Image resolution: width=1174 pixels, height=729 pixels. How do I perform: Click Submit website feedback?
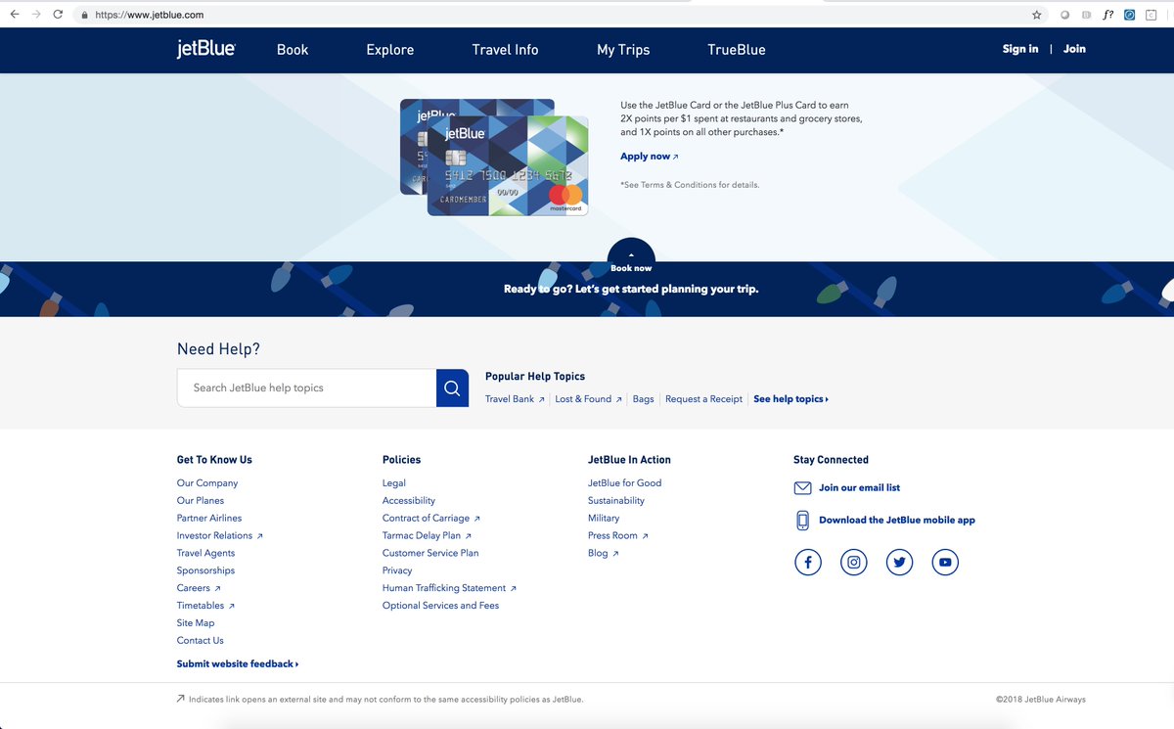point(238,664)
